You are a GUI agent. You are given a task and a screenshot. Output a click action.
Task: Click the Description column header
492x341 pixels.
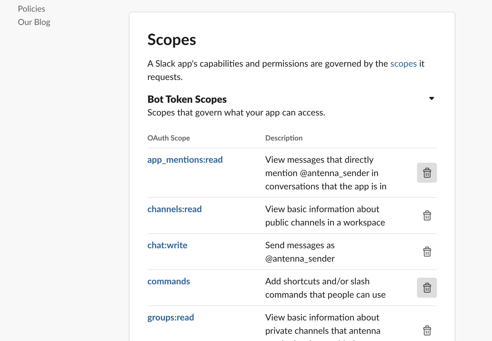[x=284, y=138]
